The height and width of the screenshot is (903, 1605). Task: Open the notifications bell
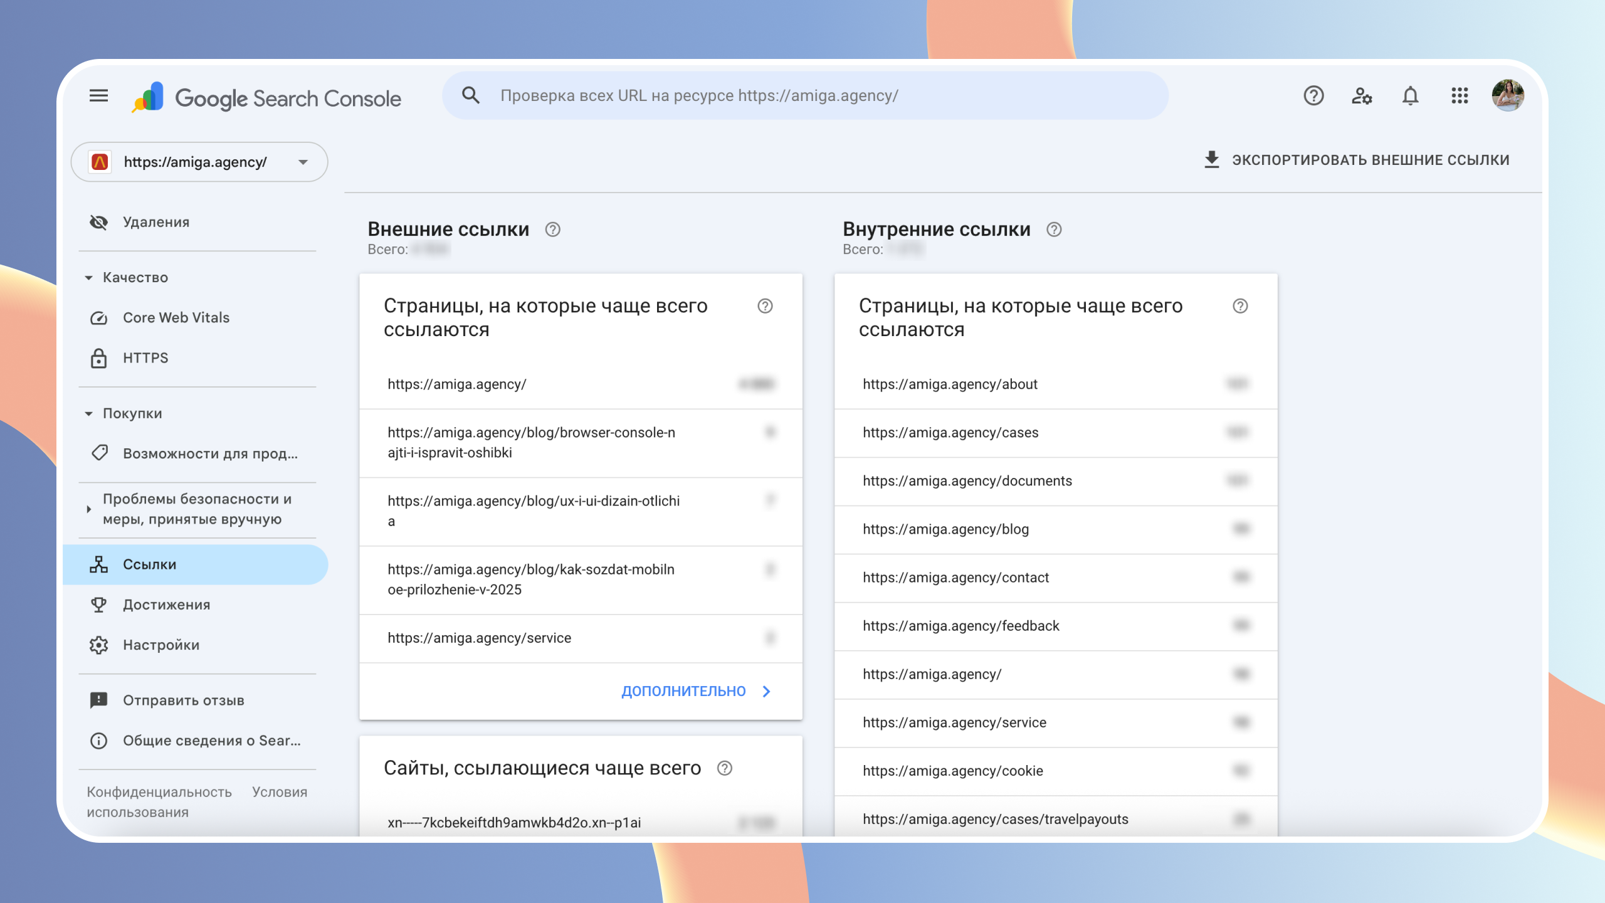[1410, 96]
